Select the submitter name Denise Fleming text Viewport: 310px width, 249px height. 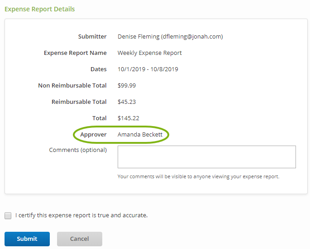pyautogui.click(x=138, y=36)
